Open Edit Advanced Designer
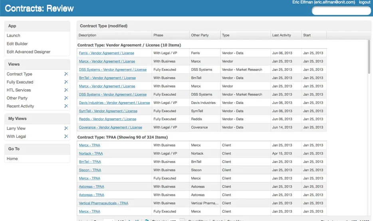This screenshot has height=221, width=373. [28, 52]
